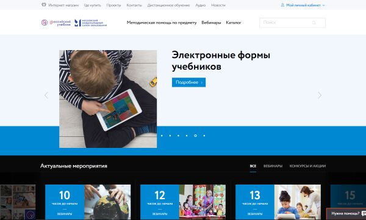
Task: Open Аудио link
Action: (x=201, y=5)
